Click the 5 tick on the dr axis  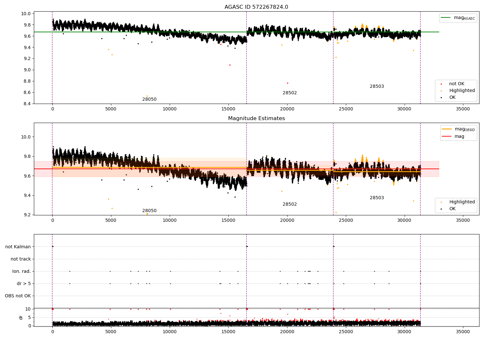29,318
